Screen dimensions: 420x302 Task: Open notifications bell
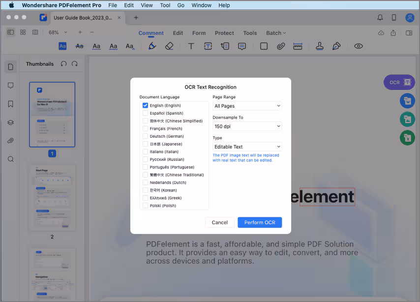(x=380, y=18)
